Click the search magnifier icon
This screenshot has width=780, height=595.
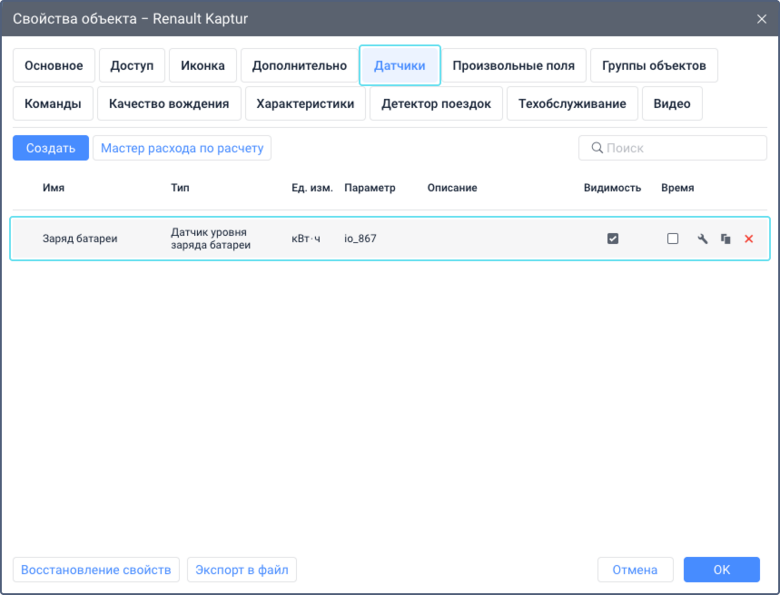click(597, 148)
